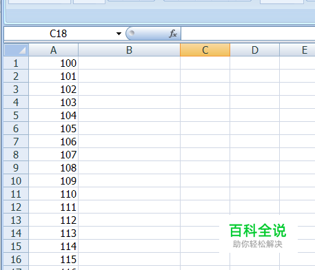Click cell containing 103

[53, 102]
